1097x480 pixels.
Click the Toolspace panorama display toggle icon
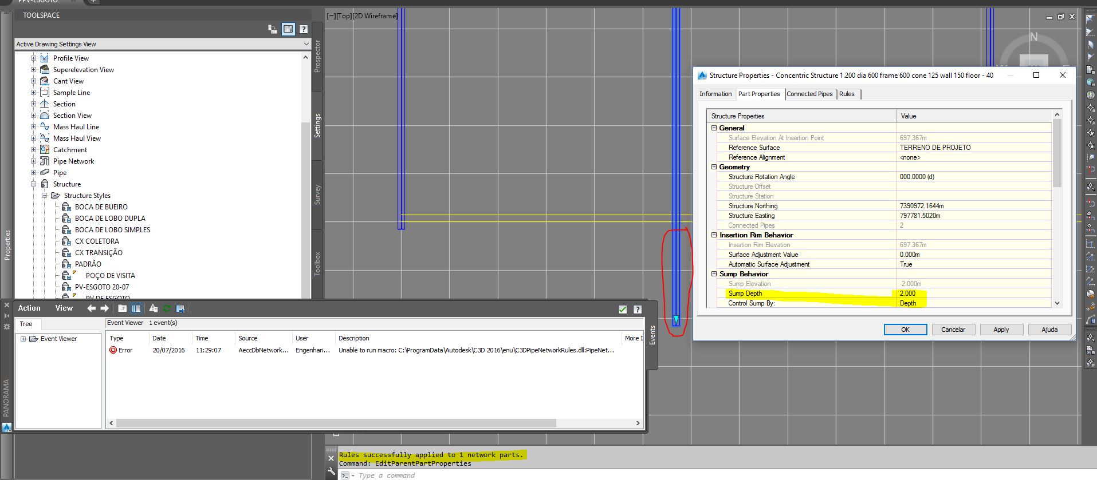(288, 29)
